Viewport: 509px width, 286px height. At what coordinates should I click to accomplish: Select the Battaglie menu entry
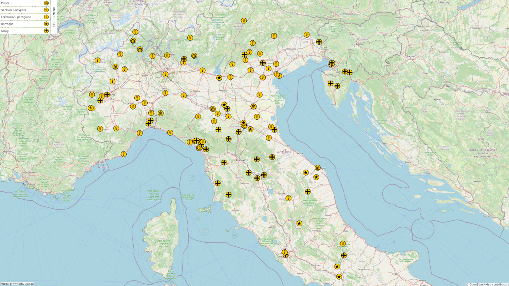25,24
